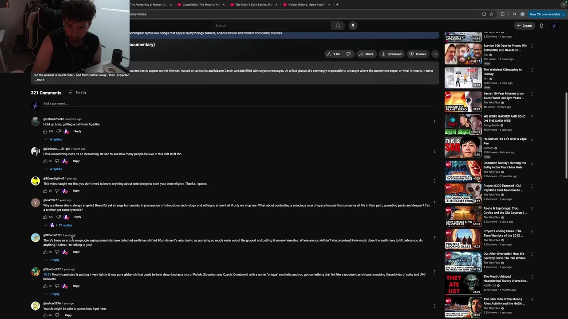Switch to 'Compilation: The Moon is' tab

click(x=201, y=4)
